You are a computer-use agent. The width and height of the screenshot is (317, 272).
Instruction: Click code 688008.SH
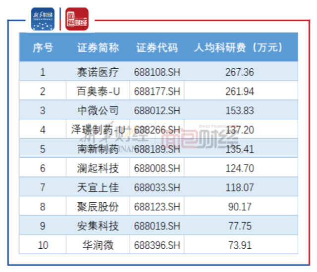tap(157, 168)
